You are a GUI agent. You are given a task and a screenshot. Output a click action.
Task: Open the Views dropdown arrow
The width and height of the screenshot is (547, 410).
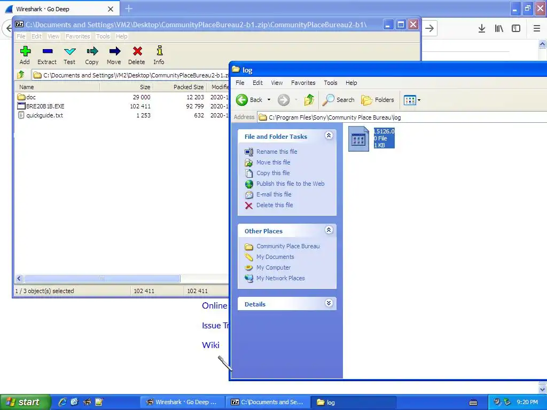pos(419,100)
